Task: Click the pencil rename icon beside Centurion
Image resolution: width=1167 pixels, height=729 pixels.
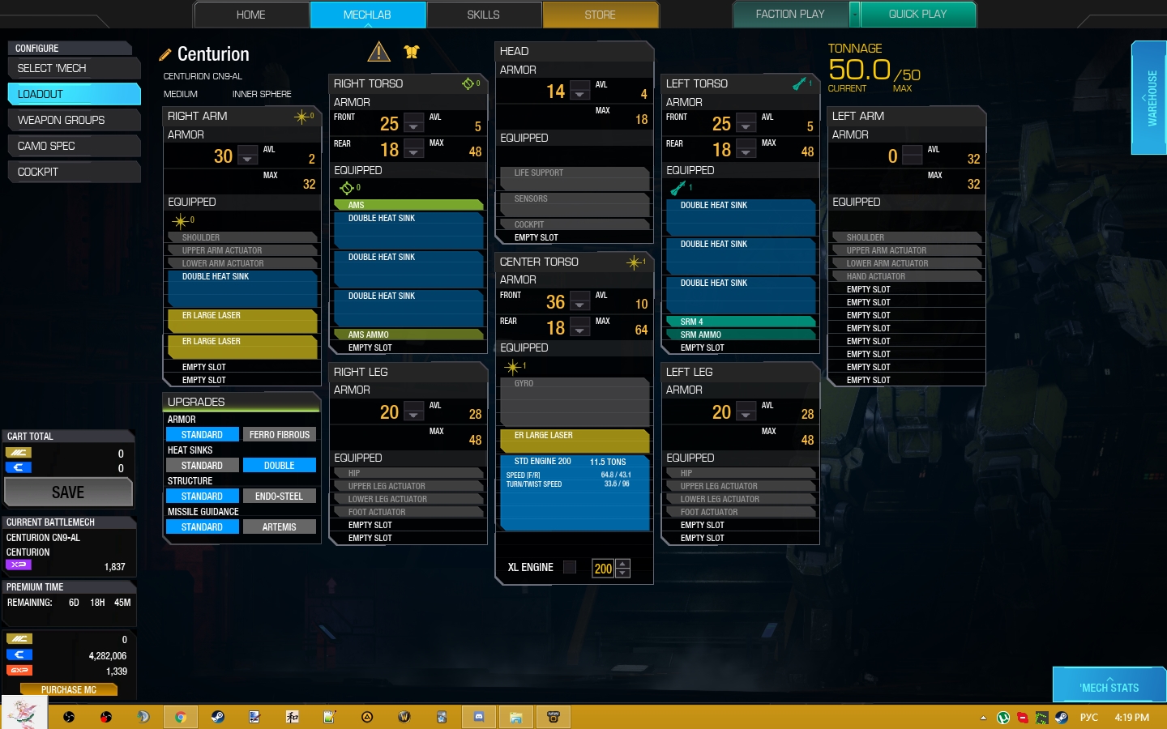Action: tap(165, 54)
